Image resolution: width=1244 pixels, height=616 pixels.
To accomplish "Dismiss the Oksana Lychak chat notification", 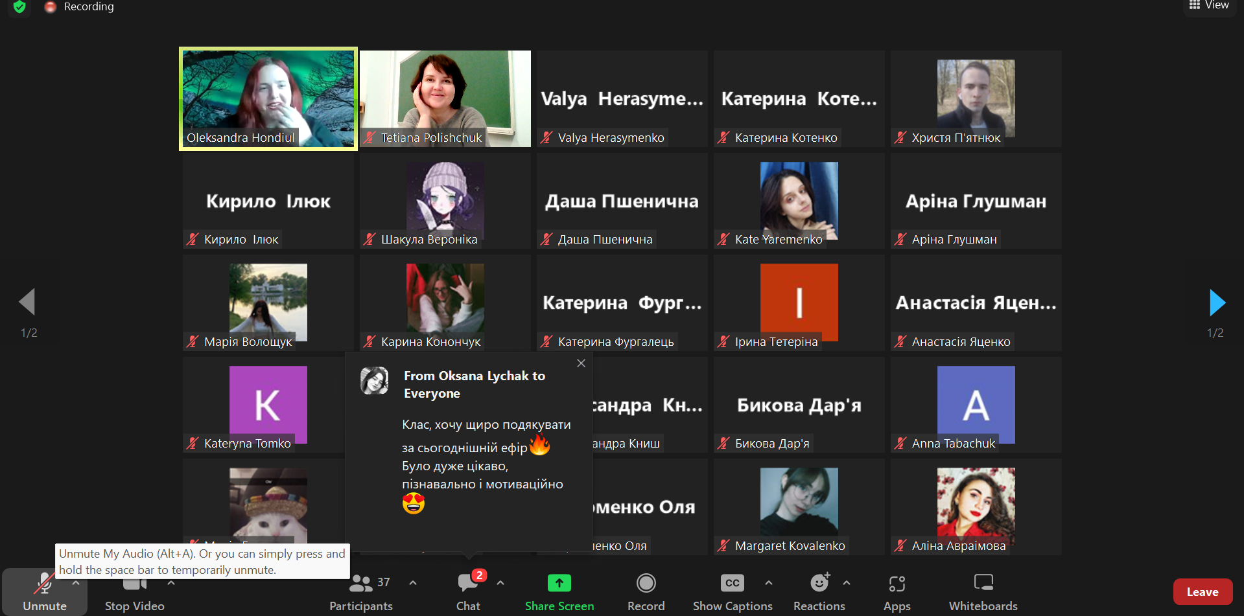I will 581,363.
